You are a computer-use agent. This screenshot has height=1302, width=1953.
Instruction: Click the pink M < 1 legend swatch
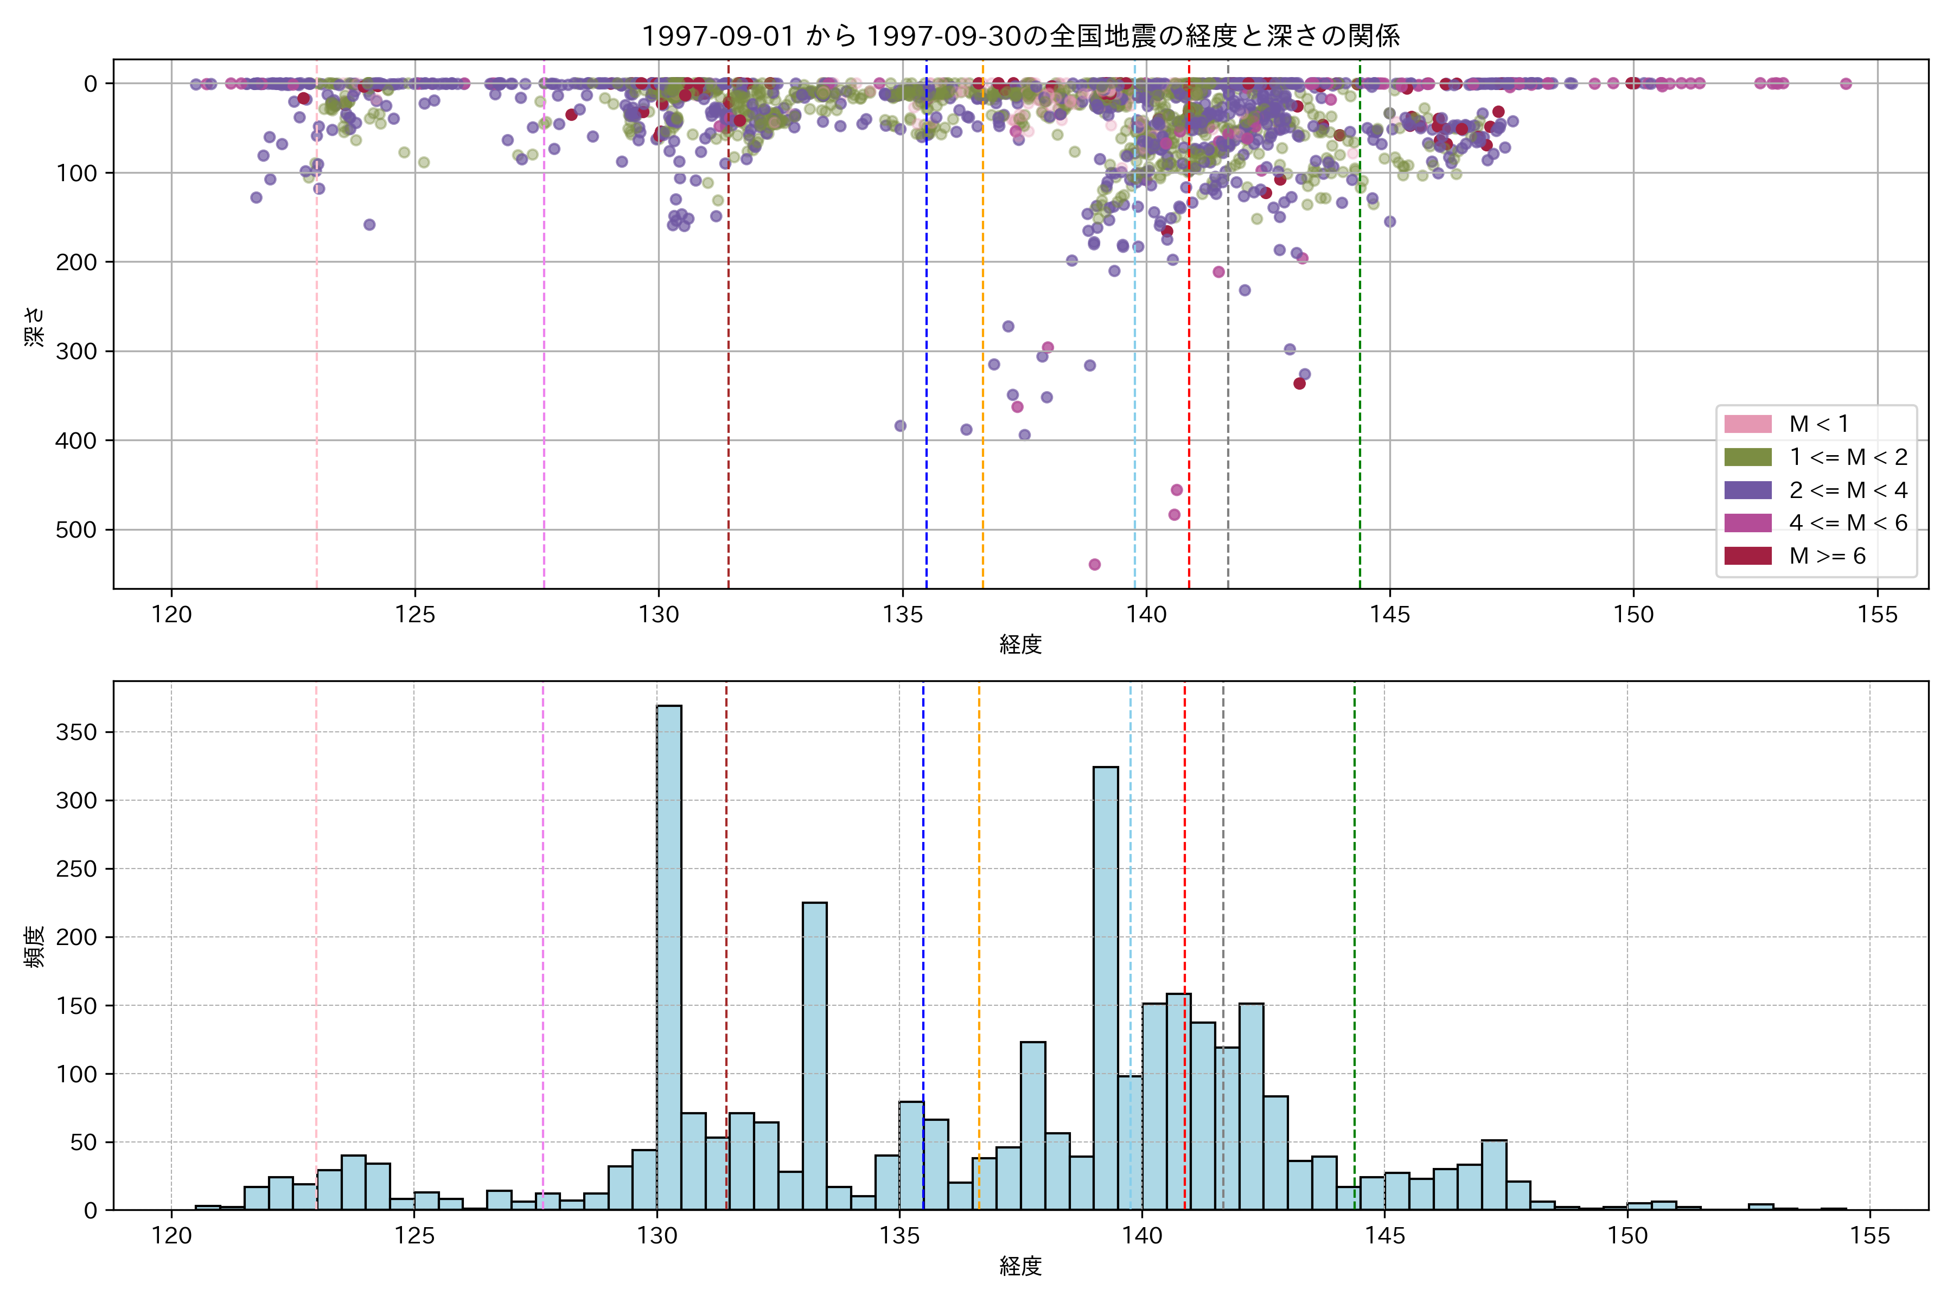point(1747,424)
